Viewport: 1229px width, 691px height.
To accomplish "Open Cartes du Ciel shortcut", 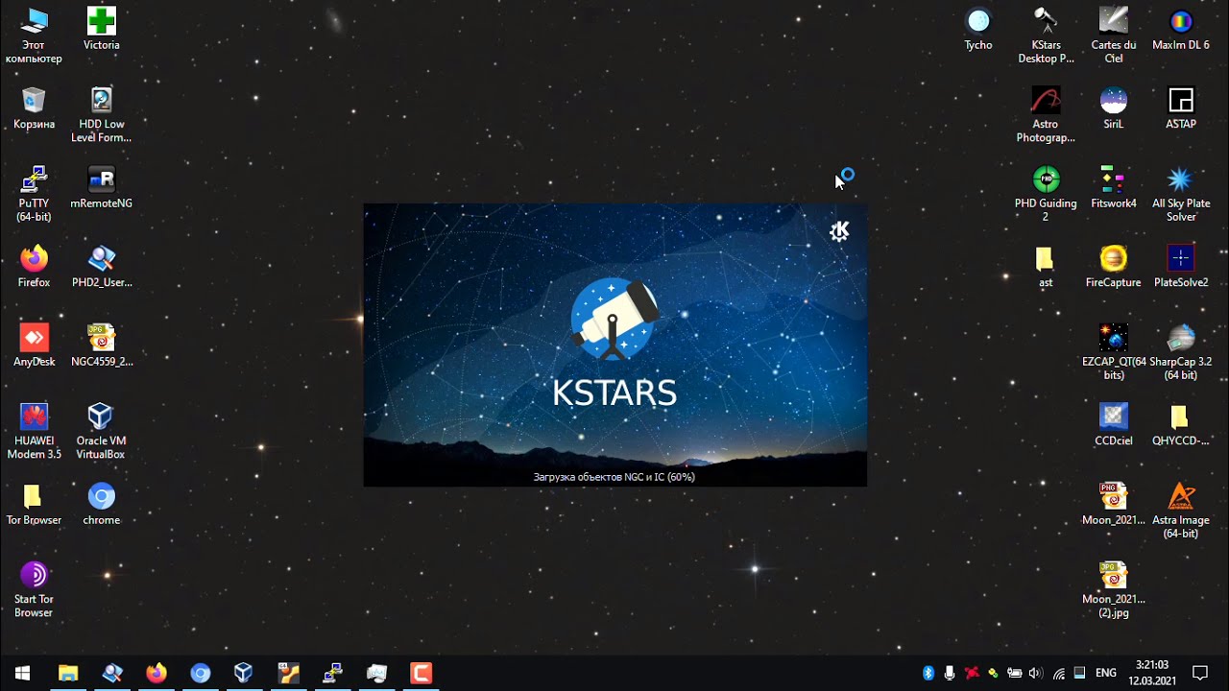I will click(1114, 36).
